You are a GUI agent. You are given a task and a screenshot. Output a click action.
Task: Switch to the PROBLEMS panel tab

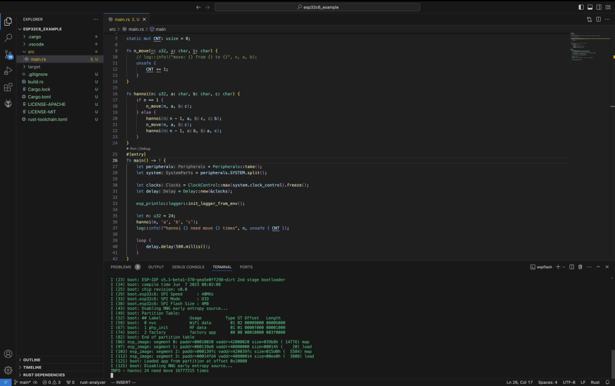pos(121,267)
